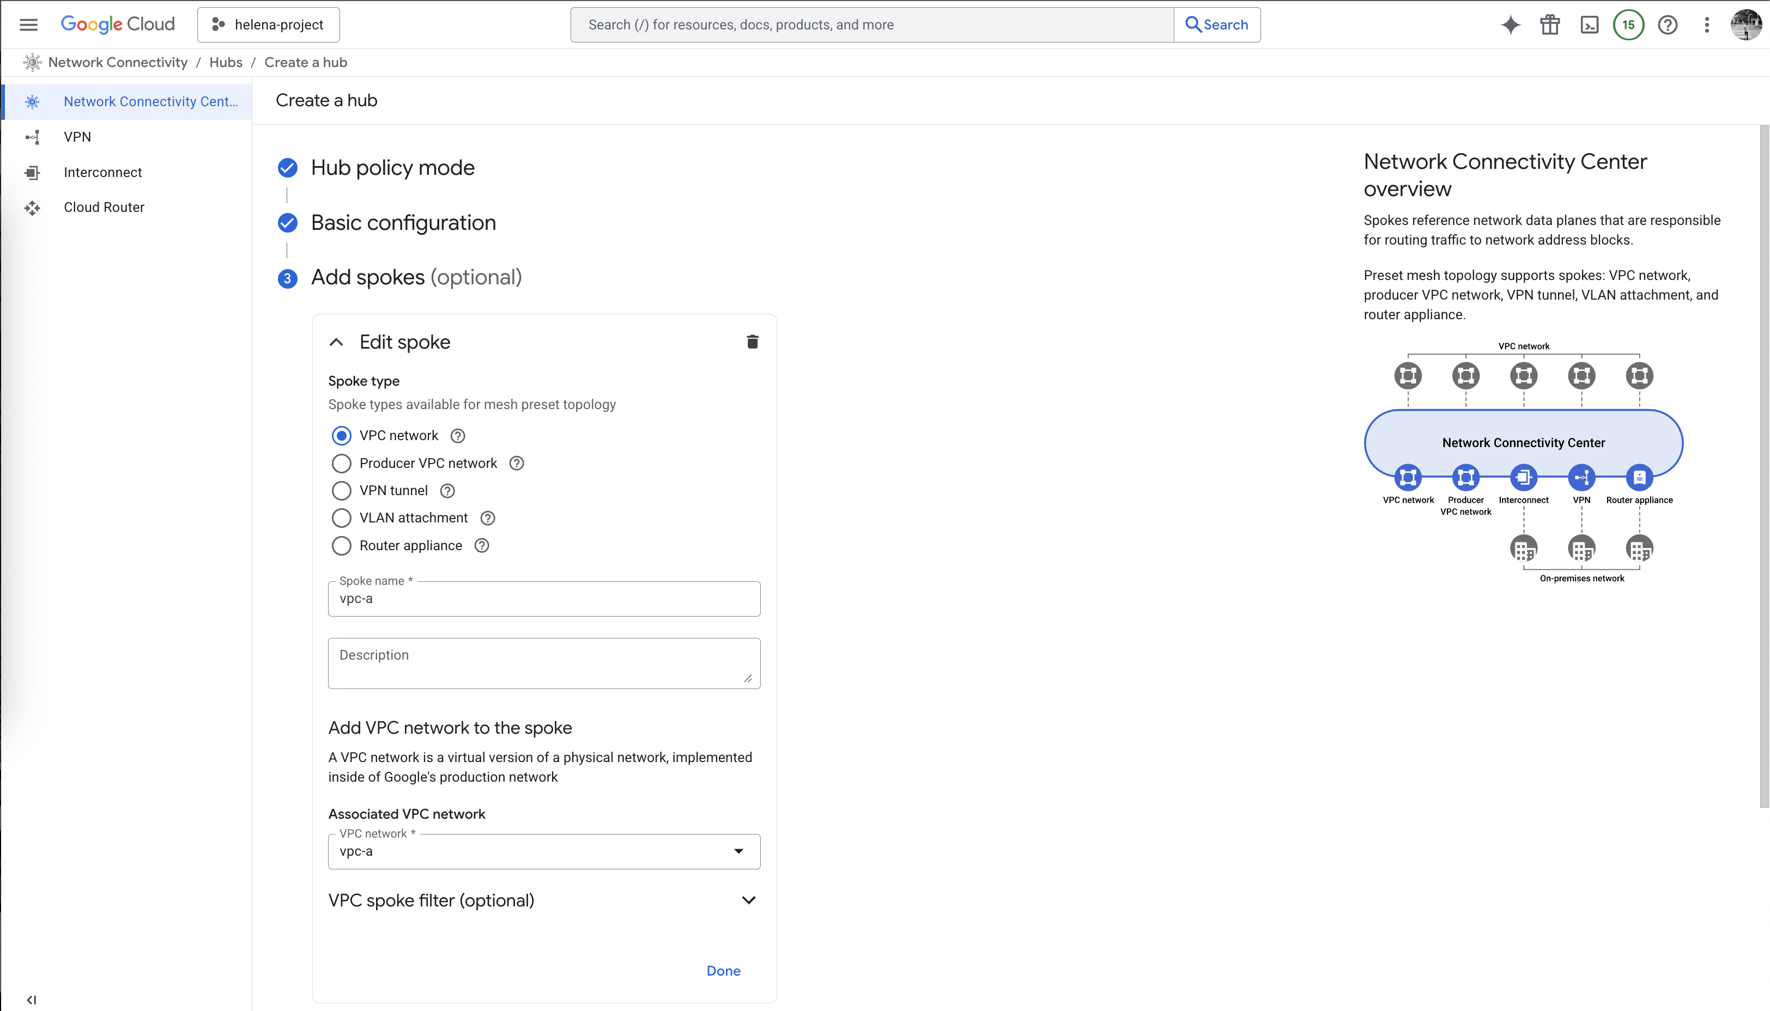Click the Spoke name input field
1770x1011 pixels.
tap(544, 599)
